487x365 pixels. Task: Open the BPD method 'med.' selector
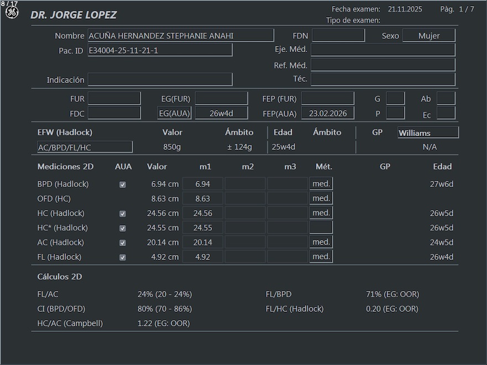pyautogui.click(x=321, y=184)
